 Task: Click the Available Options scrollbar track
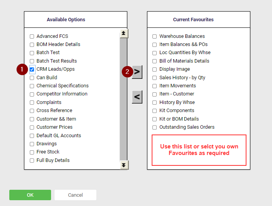pos(123,99)
